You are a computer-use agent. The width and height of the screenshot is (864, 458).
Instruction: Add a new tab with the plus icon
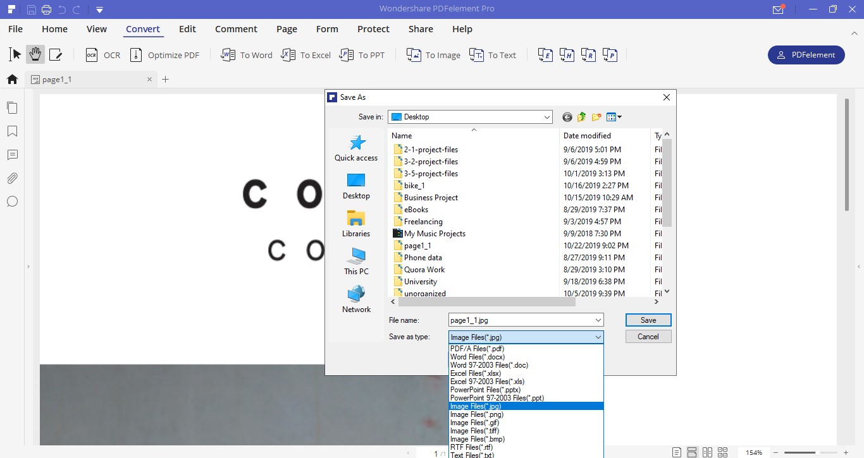click(166, 80)
